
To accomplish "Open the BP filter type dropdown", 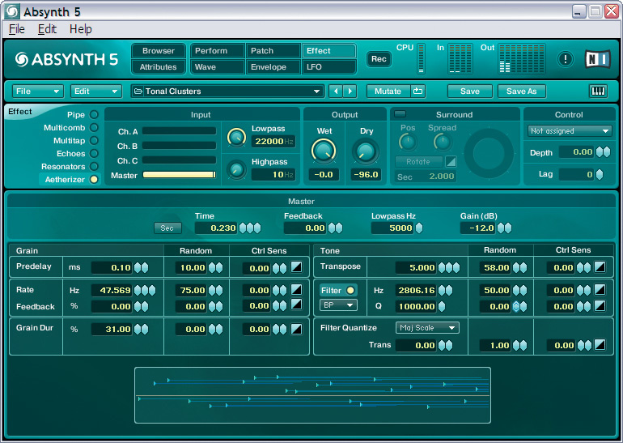I will point(339,305).
